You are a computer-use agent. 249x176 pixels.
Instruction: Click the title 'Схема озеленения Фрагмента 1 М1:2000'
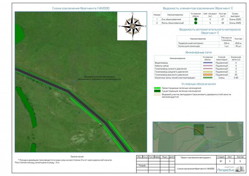point(81,8)
